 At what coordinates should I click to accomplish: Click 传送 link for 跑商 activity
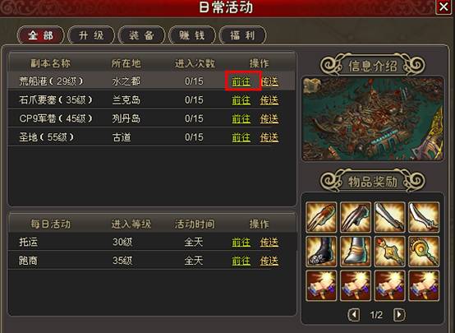269,261
